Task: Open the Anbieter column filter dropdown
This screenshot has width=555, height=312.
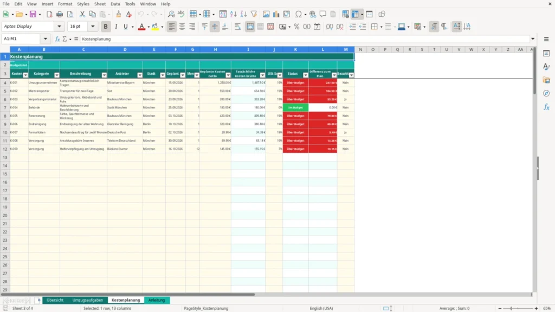Action: point(140,75)
